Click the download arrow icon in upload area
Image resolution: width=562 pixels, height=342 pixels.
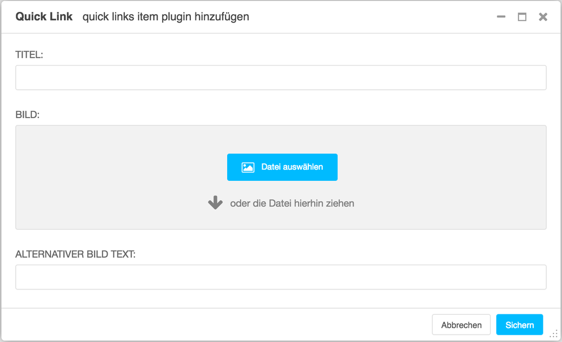[x=215, y=202]
